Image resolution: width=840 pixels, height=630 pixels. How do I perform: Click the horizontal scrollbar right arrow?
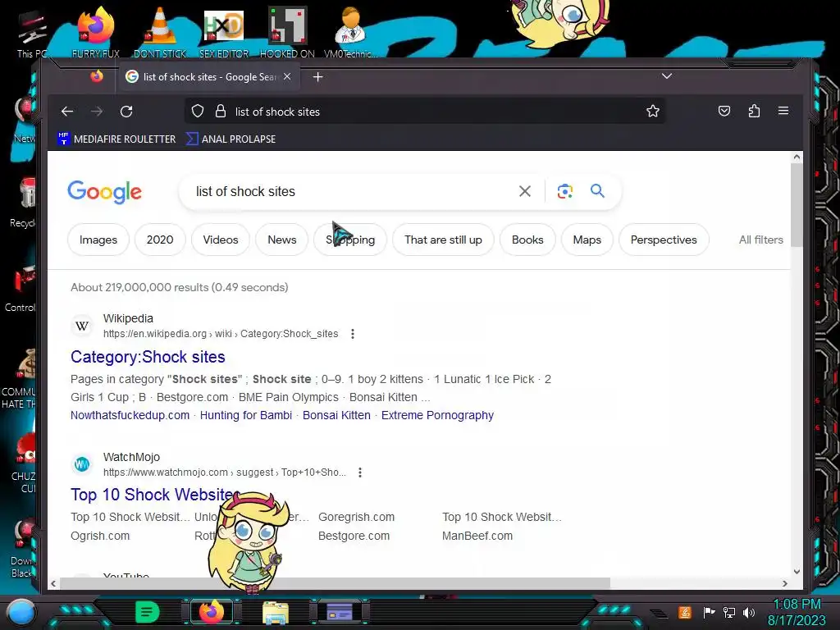(x=785, y=583)
